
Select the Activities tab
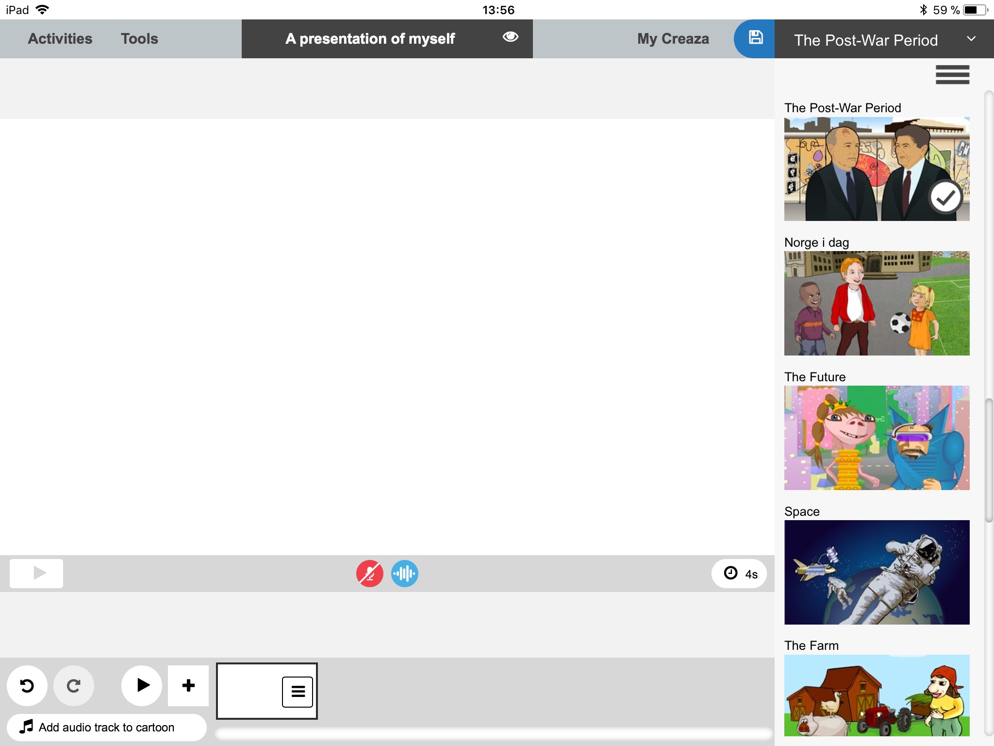click(60, 38)
